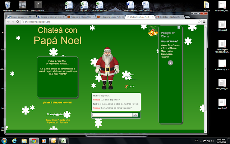
Task: Open the Chrome menu (three lines)
Action: 204,22
